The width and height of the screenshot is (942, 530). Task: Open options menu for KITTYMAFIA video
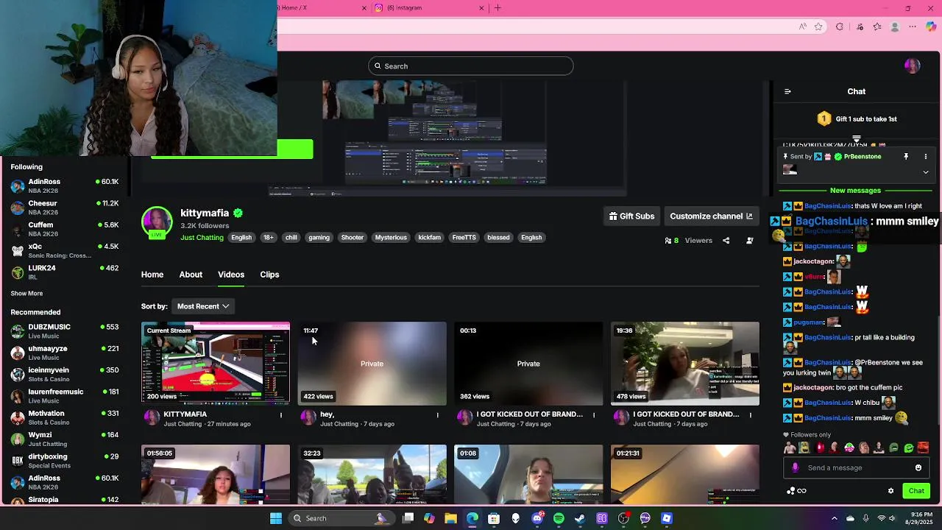(x=281, y=415)
